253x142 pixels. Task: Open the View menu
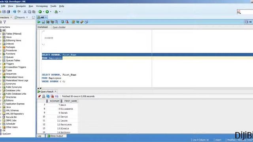coord(11,6)
